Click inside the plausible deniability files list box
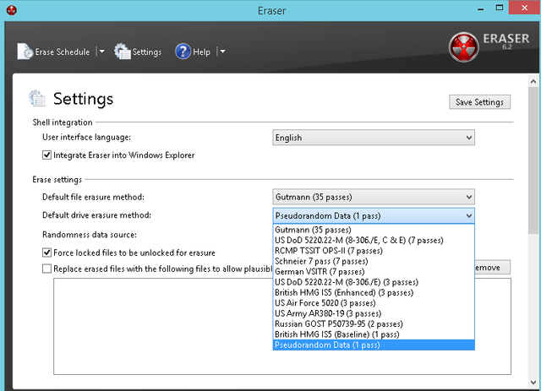This screenshot has height=391, width=541. (162, 326)
